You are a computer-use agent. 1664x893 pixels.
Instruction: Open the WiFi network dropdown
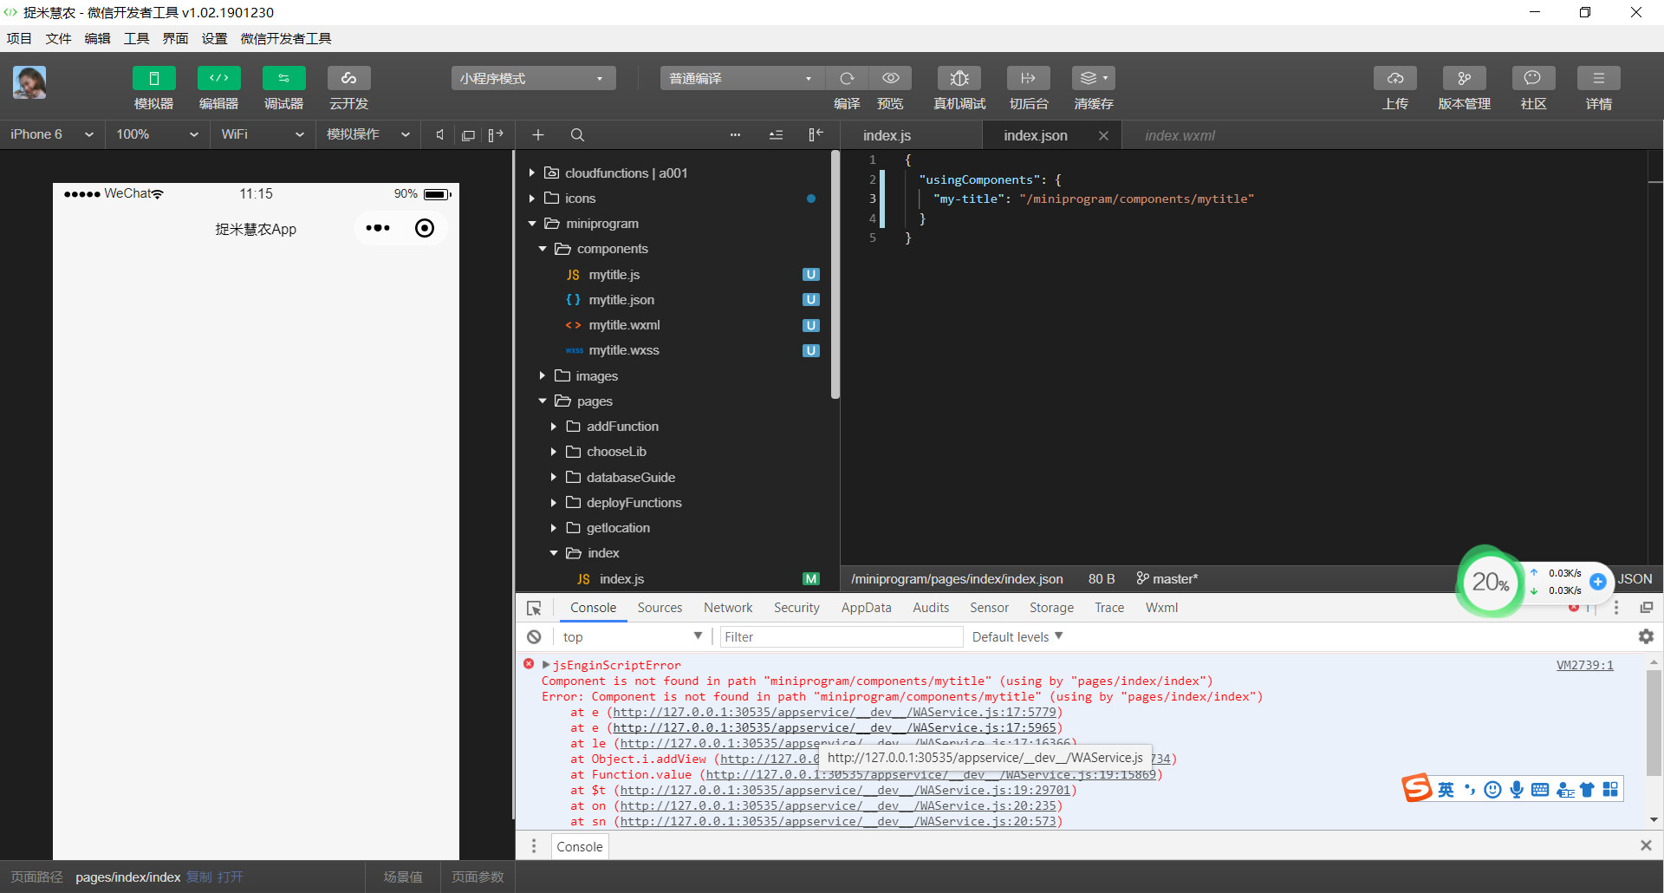tap(262, 134)
